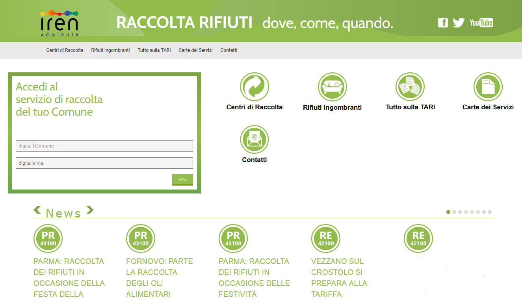Click the Contatti envelope icon
The width and height of the screenshot is (522, 302).
tap(254, 140)
